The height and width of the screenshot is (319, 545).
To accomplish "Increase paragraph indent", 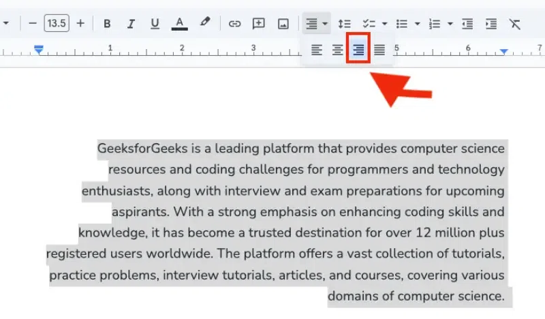I will [x=490, y=24].
